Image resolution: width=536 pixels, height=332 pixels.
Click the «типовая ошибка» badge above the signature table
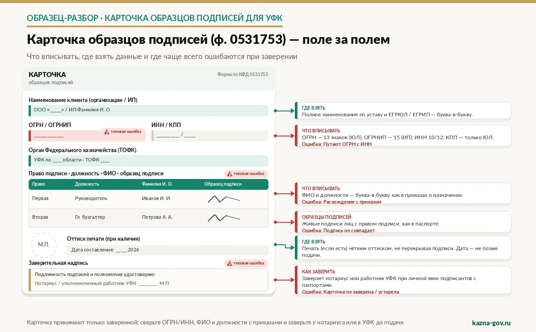(246, 174)
